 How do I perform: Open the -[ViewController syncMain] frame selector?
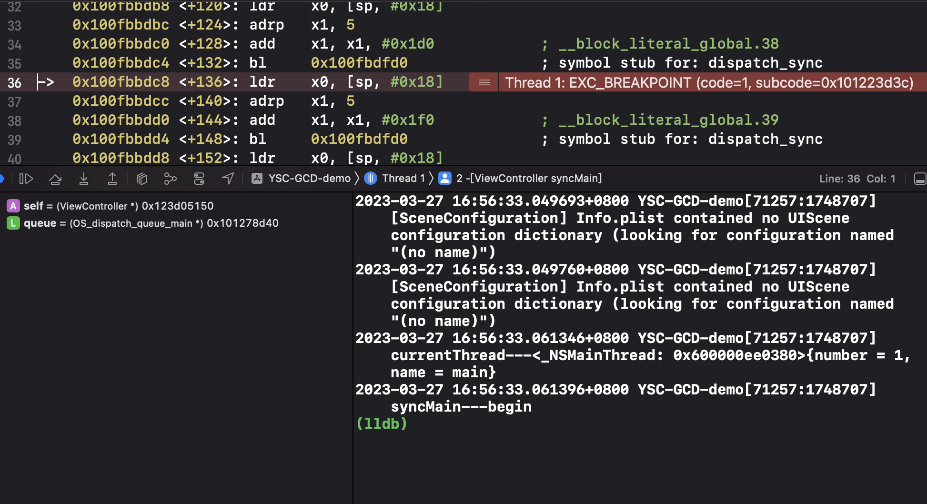click(x=529, y=179)
